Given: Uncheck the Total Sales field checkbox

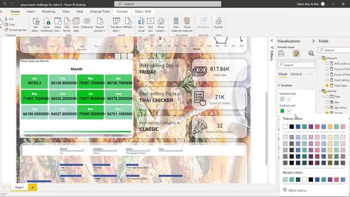Looking at the screenshot, I should pyautogui.click(x=327, y=85).
